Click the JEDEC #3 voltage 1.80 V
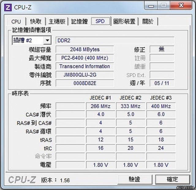 click(161, 165)
